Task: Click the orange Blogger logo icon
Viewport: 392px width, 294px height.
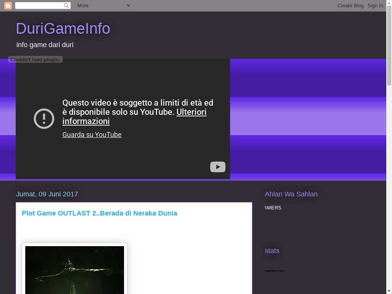Action: coord(8,5)
